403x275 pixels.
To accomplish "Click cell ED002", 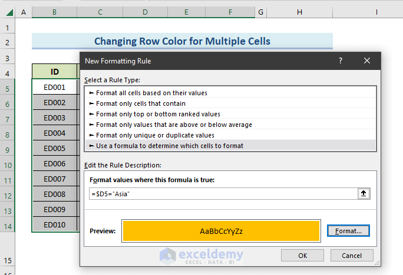I will tap(54, 102).
